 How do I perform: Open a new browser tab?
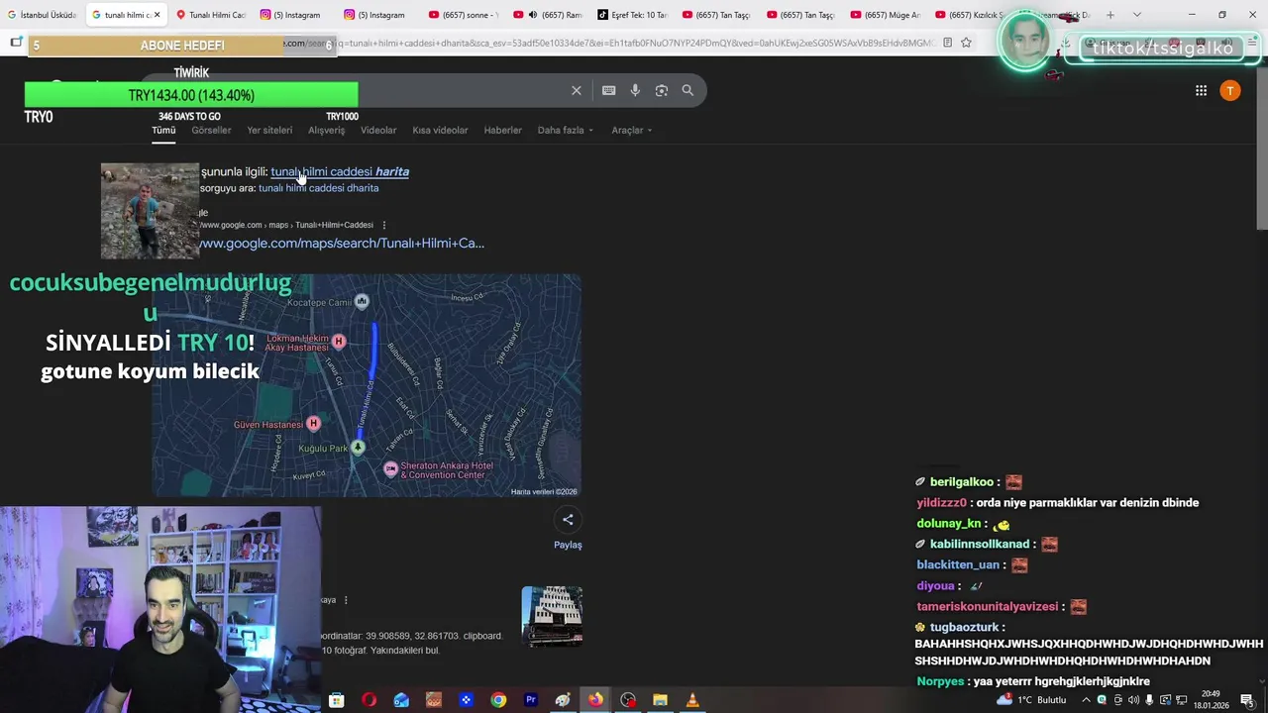tap(1109, 15)
